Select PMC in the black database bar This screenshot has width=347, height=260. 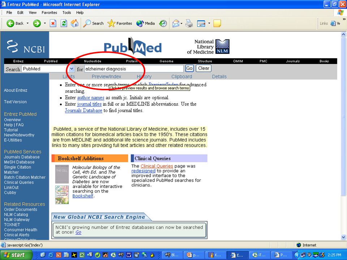264,61
